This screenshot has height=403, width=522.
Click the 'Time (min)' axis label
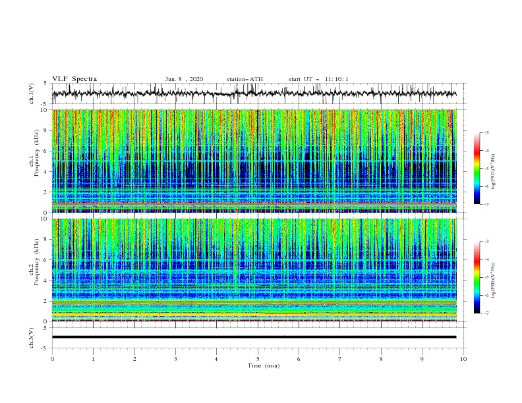[x=264, y=365]
